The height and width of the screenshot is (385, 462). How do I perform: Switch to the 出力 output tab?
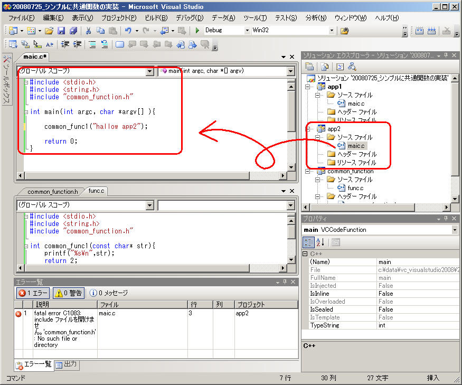pos(66,364)
